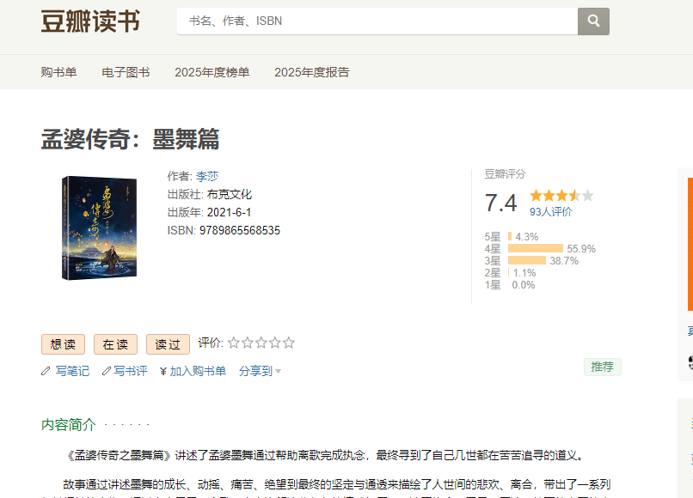Open the 购书单 menu item
The height and width of the screenshot is (498, 693).
click(x=59, y=72)
